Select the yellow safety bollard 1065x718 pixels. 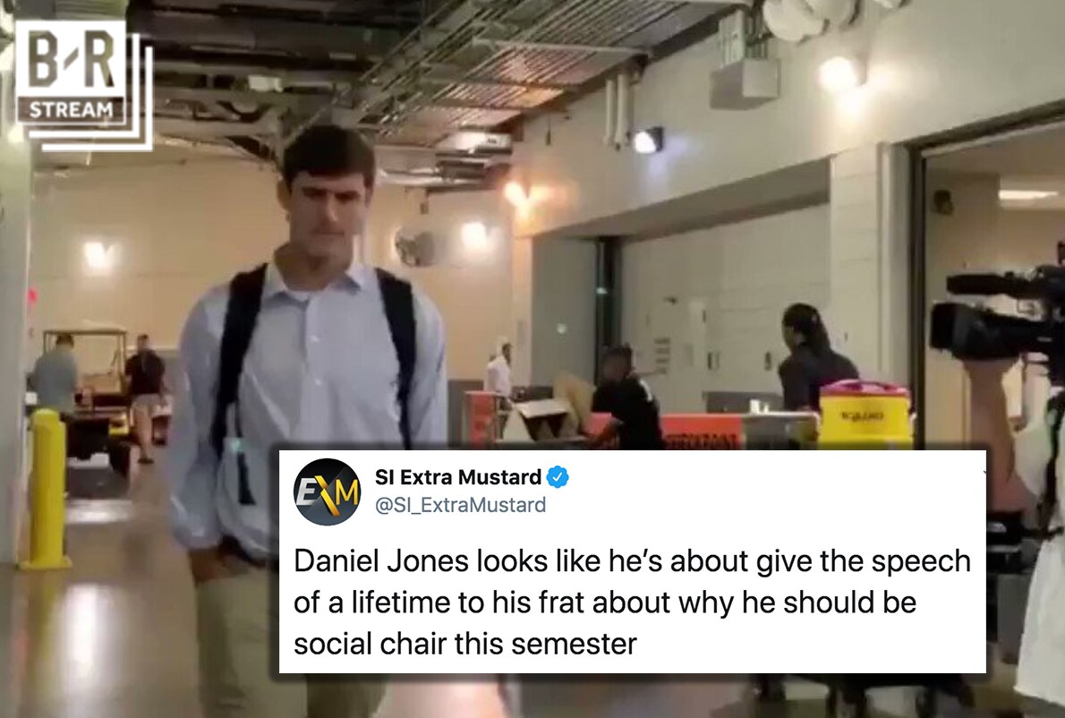(47, 489)
